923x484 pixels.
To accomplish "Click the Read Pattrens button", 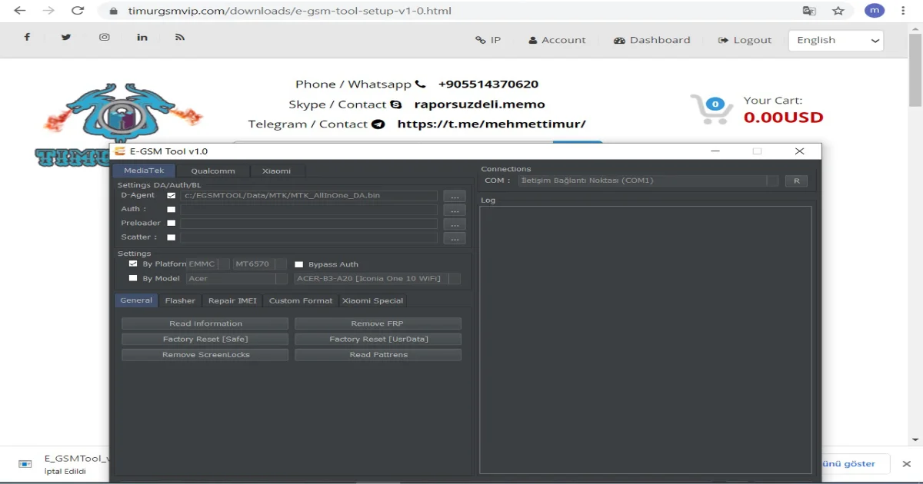I will (x=378, y=355).
